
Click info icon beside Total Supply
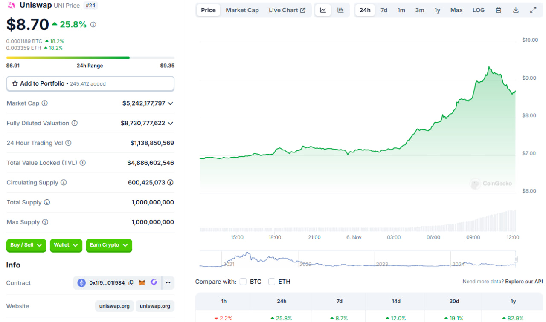pos(47,202)
